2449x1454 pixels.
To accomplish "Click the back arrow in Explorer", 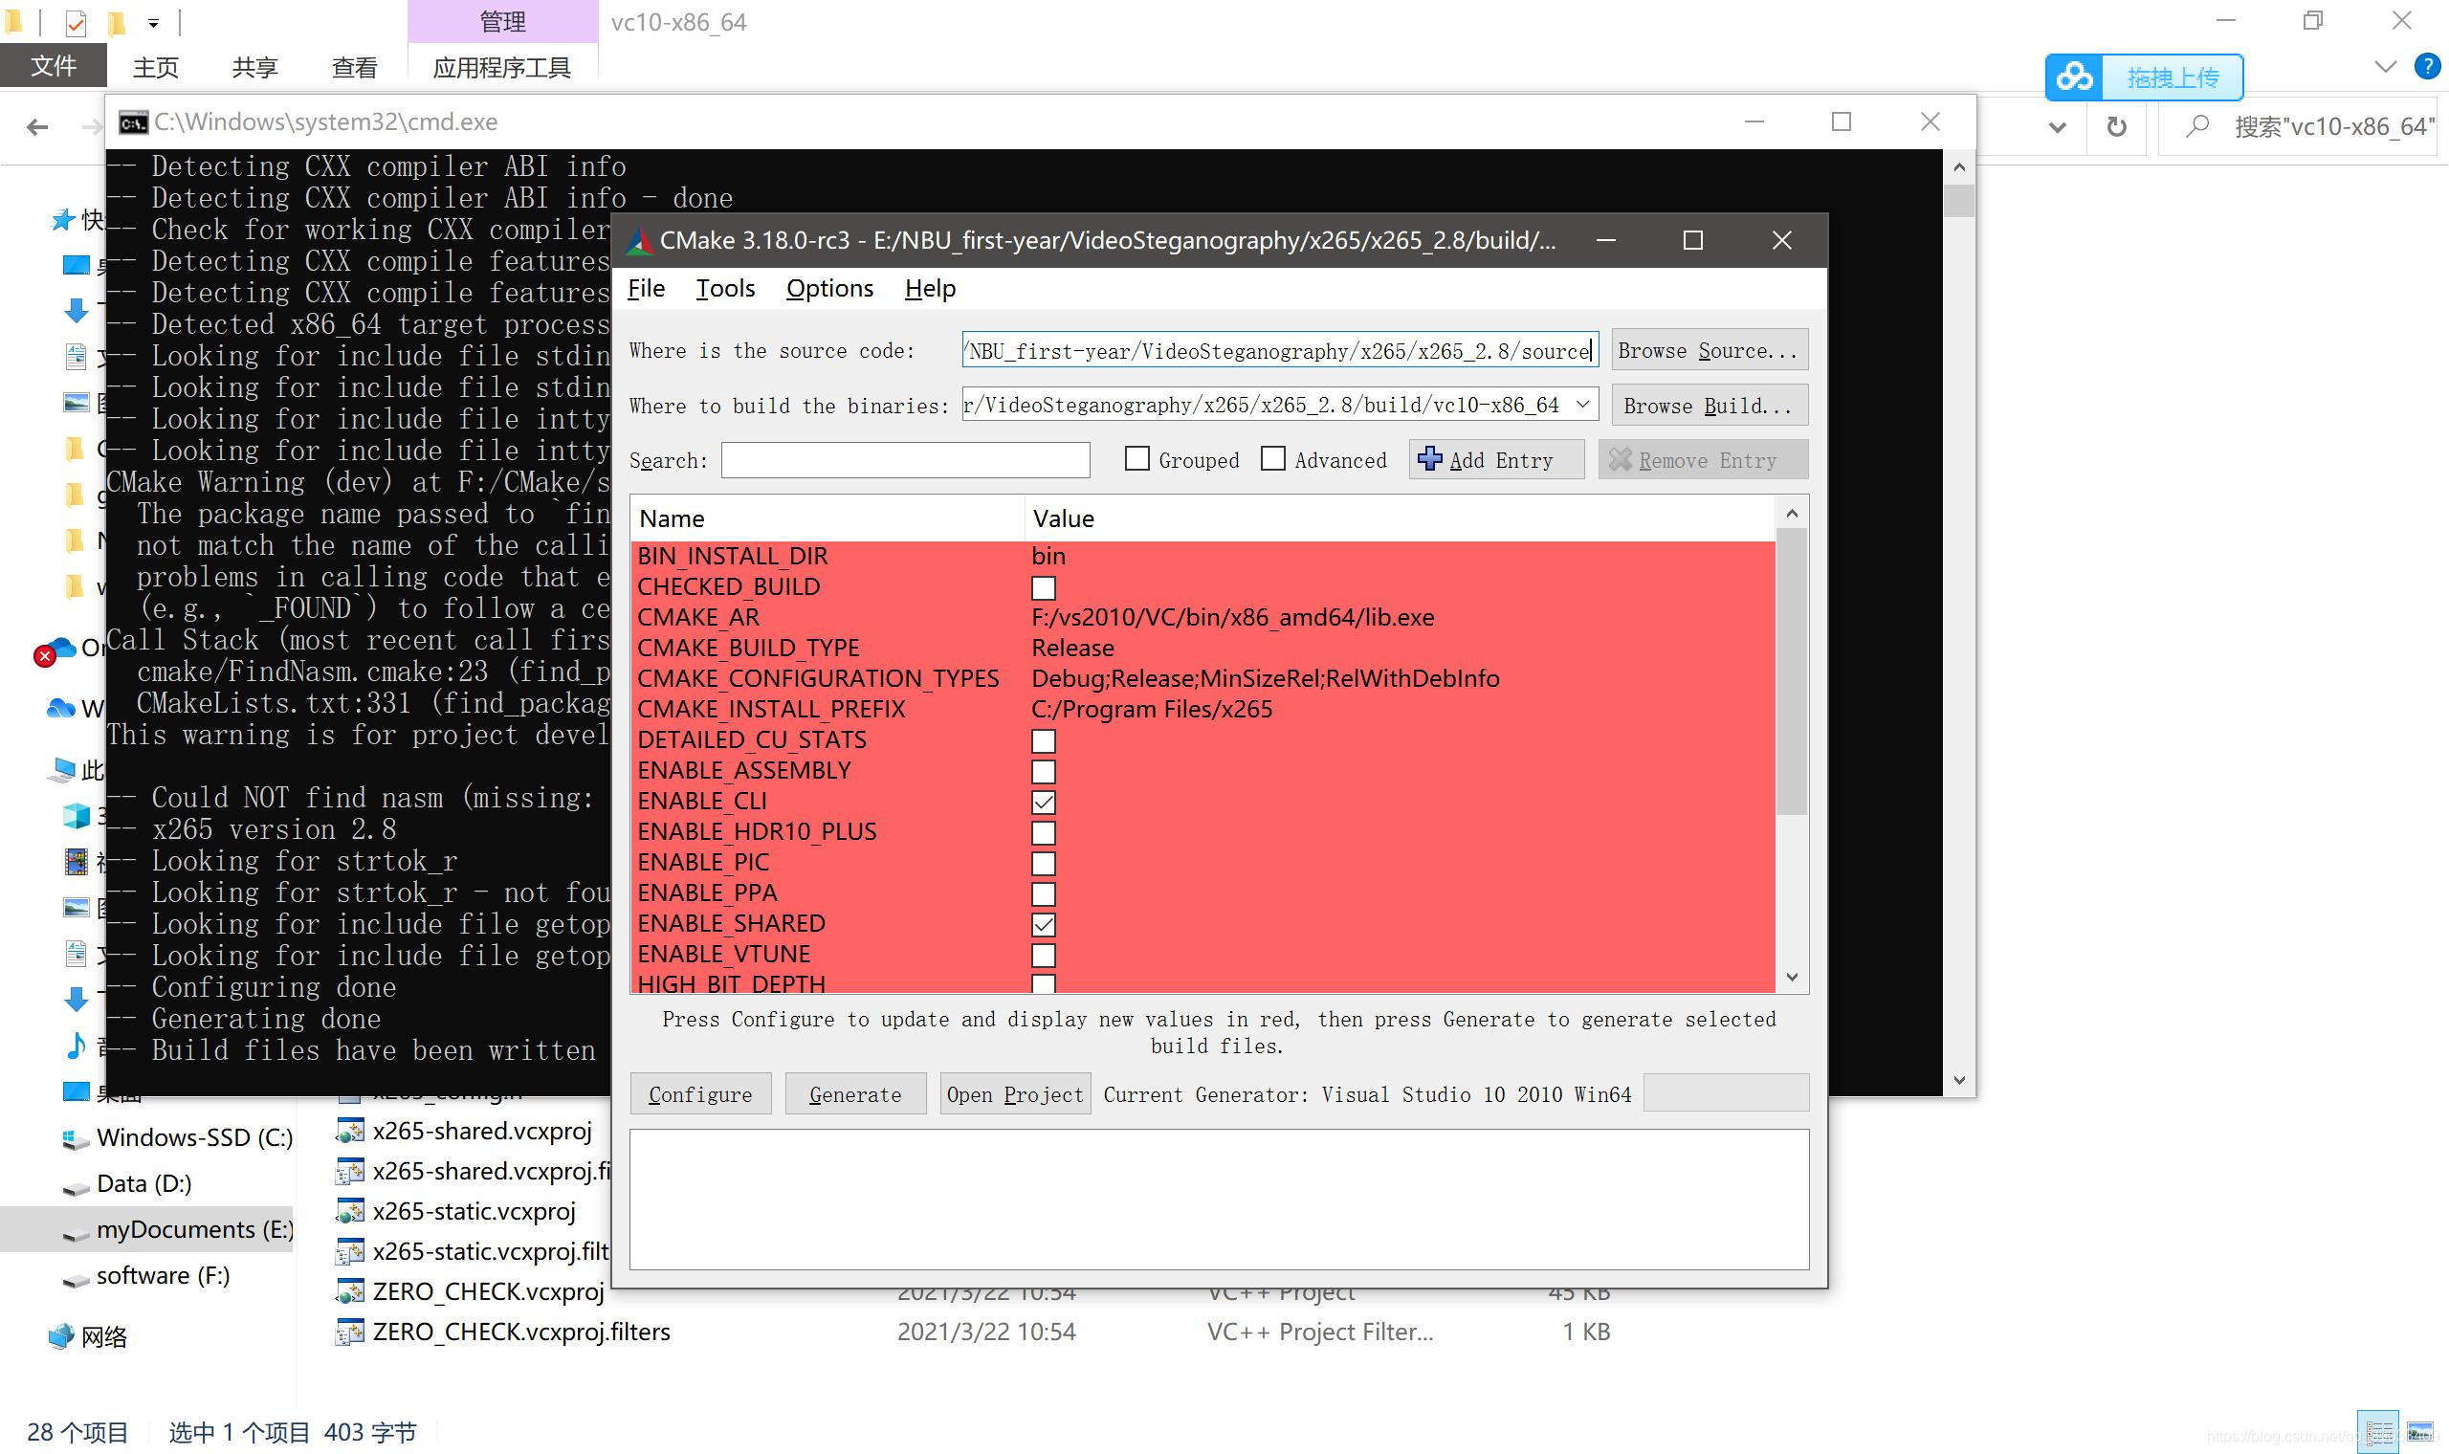I will coord(37,126).
